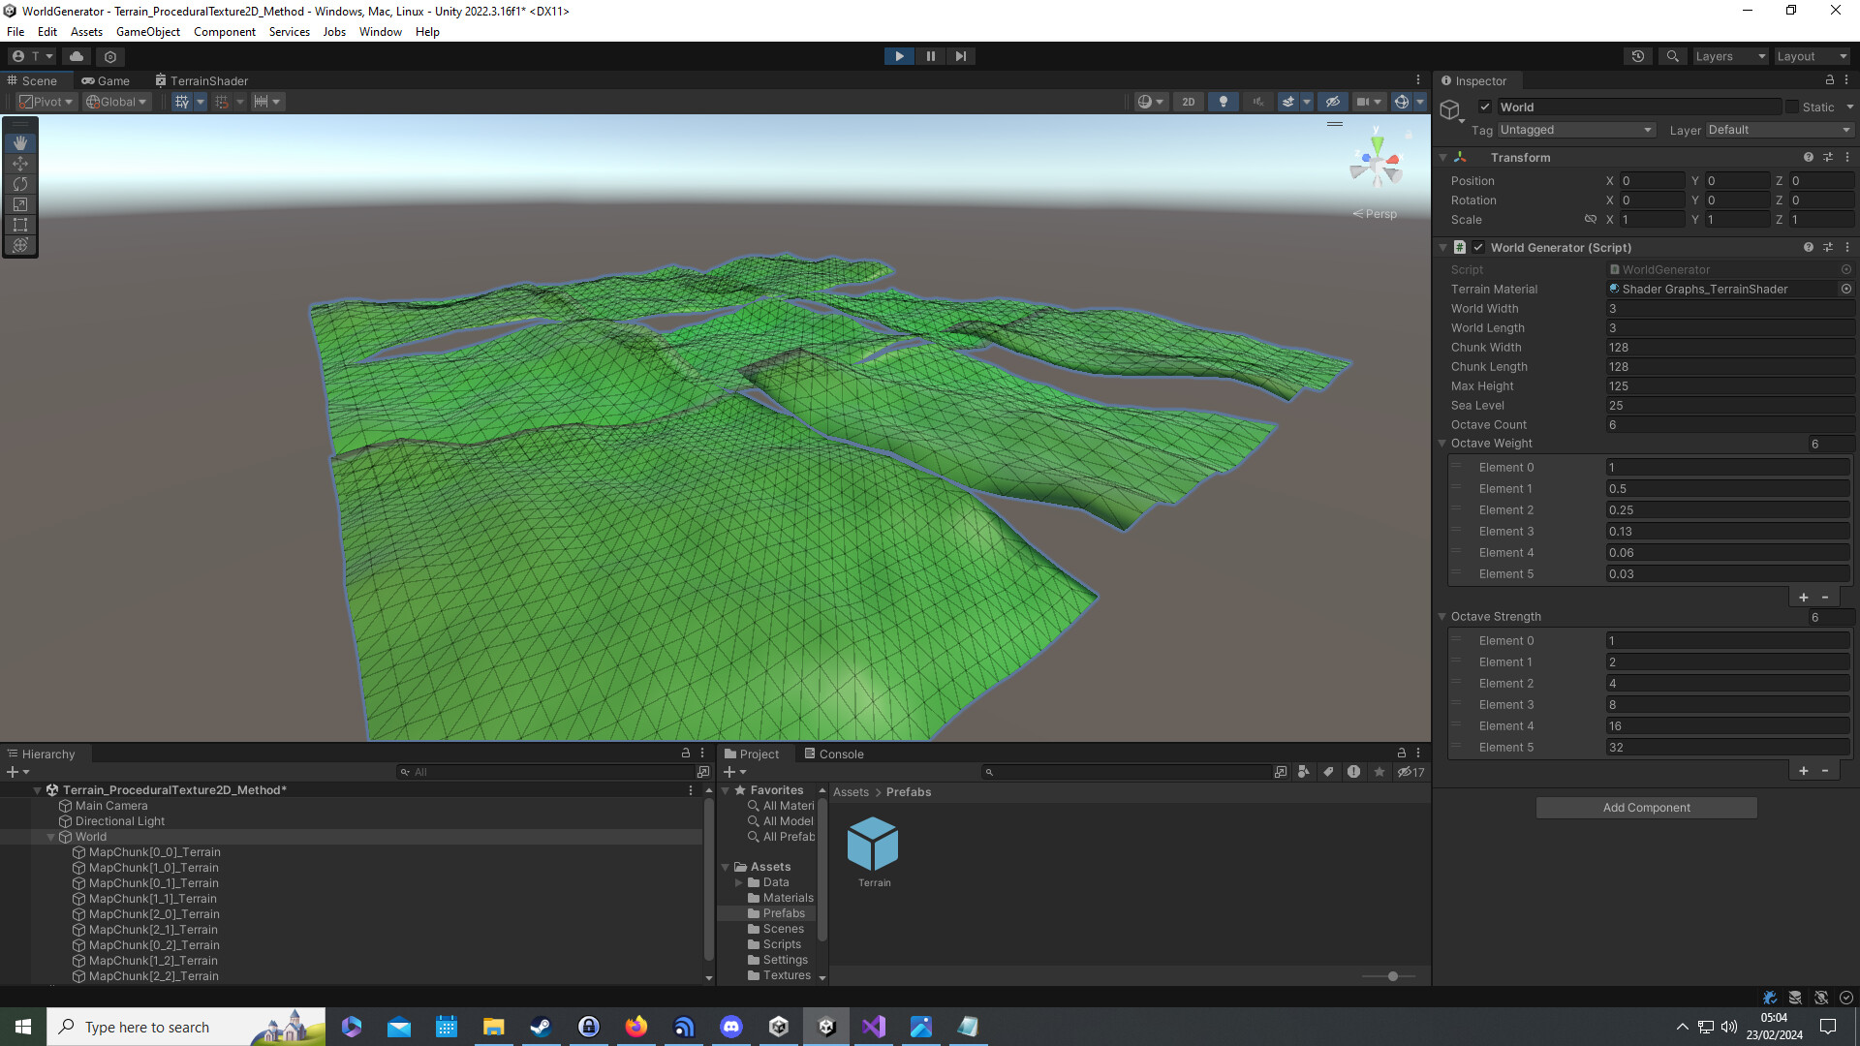This screenshot has width=1860, height=1046.
Task: Switch the Scene view to 2D mode
Action: coord(1188,102)
